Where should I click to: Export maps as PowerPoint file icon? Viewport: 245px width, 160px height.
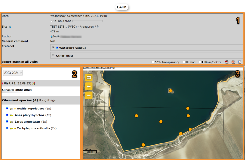[233, 62]
